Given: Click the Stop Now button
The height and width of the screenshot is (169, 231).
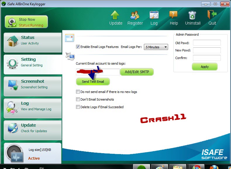Looking at the screenshot, I should (26, 22).
